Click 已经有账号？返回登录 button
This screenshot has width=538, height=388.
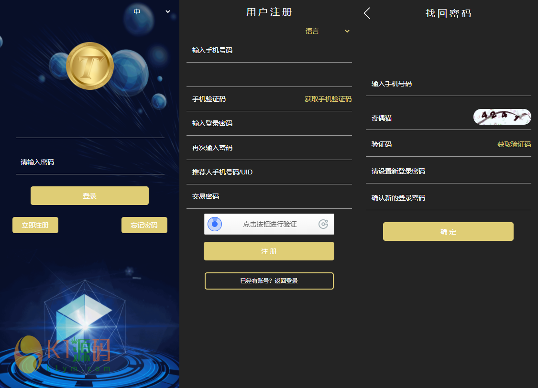pyautogui.click(x=269, y=281)
